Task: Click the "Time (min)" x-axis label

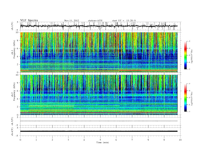Action: [103, 142]
